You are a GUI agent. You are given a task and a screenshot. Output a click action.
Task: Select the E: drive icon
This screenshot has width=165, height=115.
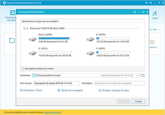click(x=33, y=53)
